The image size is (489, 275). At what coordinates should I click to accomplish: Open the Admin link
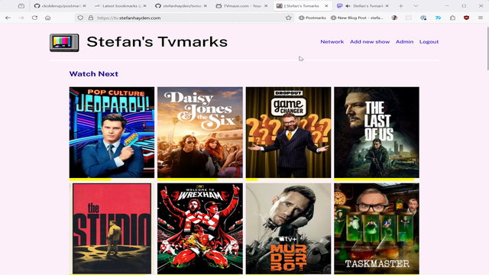404,42
